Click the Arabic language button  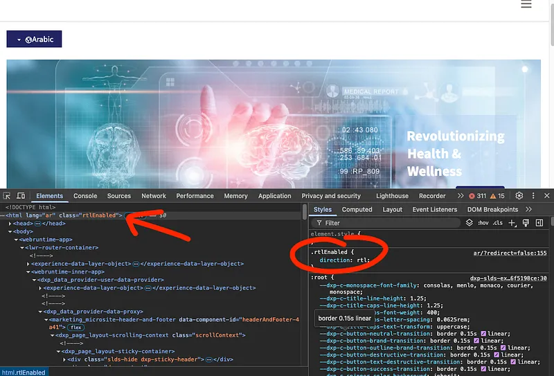pyautogui.click(x=34, y=39)
